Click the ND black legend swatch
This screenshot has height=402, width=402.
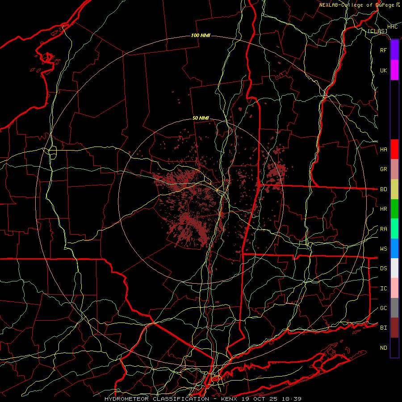394,348
